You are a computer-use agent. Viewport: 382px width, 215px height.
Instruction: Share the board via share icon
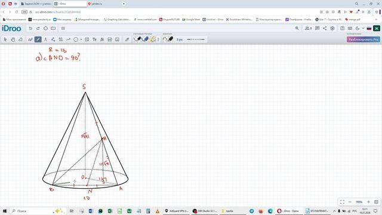(325, 28)
